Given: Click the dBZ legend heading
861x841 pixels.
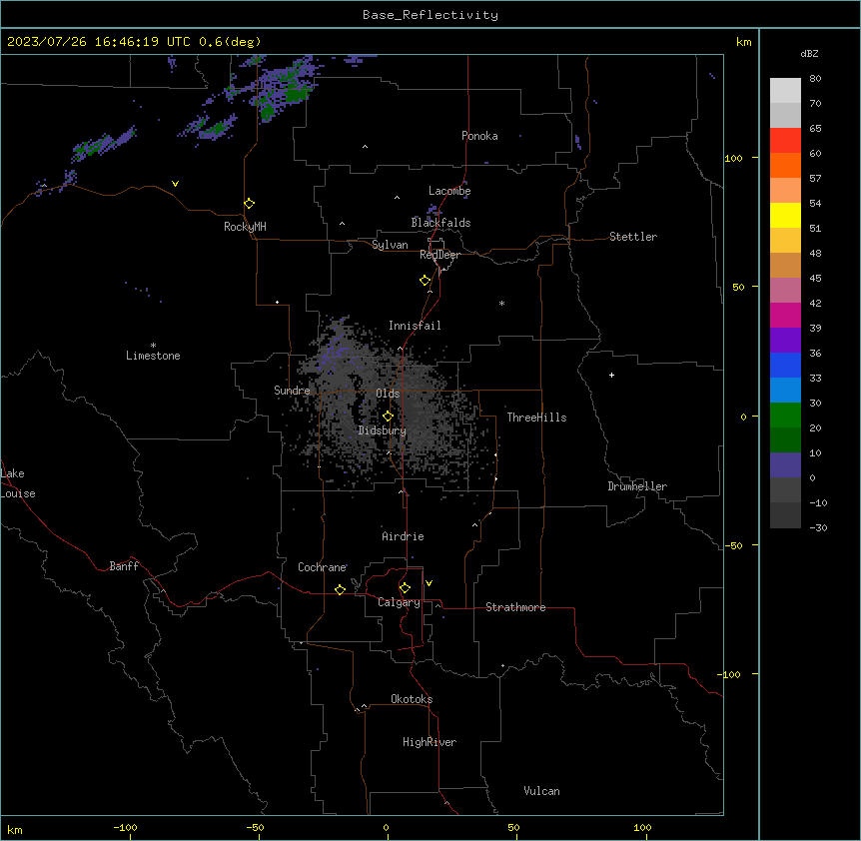Looking at the screenshot, I should tap(809, 53).
